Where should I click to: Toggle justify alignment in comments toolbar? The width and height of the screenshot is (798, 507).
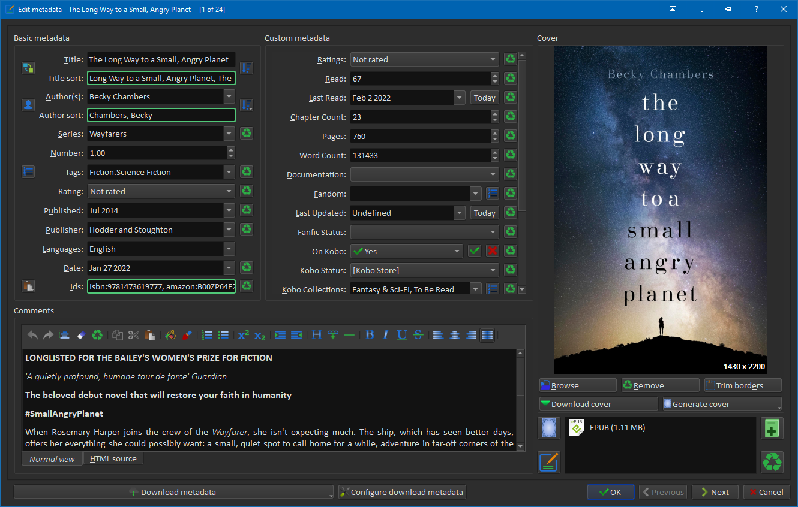487,335
